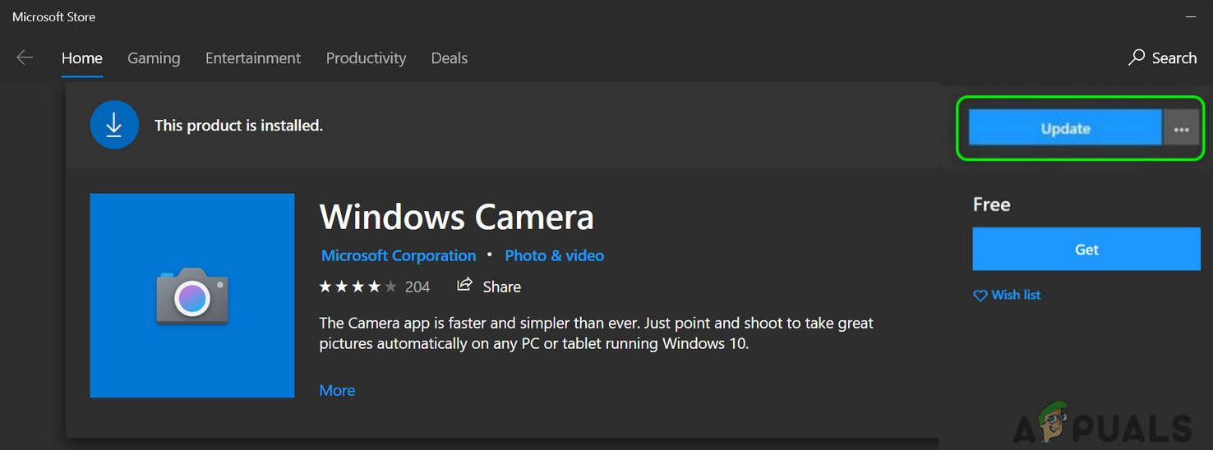Open the three-dot options beside Update
Image resolution: width=1213 pixels, height=450 pixels.
[x=1182, y=129]
